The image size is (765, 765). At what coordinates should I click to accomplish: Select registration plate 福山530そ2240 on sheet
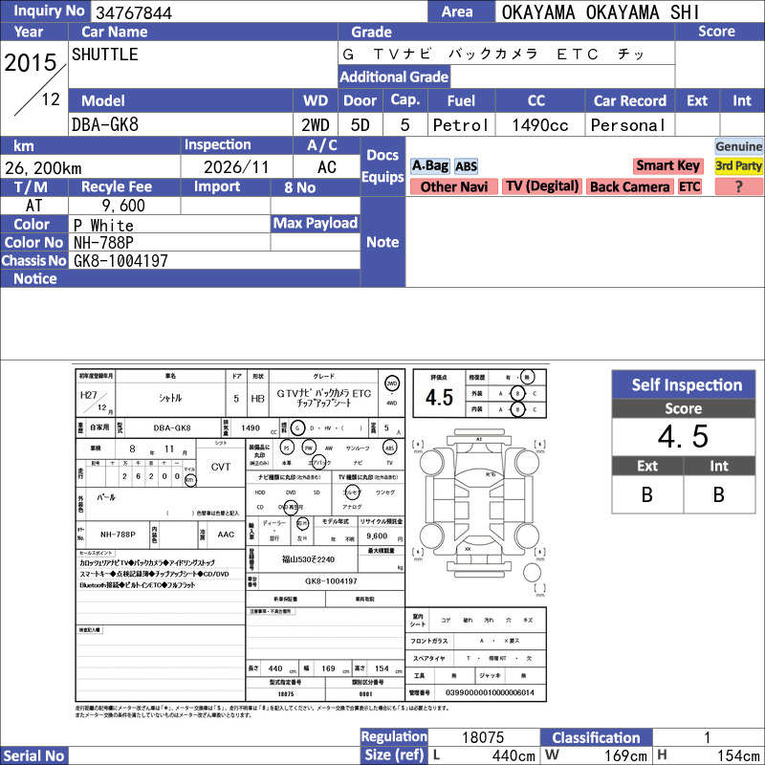tap(308, 559)
